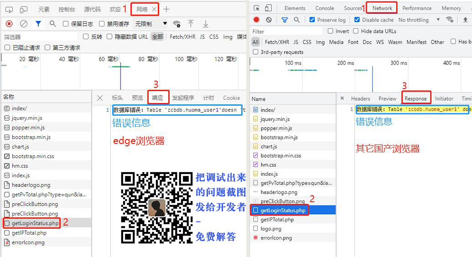Select getIPTotal.php in the English request list

click(277, 220)
